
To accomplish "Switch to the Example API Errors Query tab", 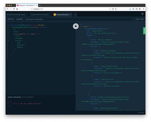I will (x=40, y=15).
